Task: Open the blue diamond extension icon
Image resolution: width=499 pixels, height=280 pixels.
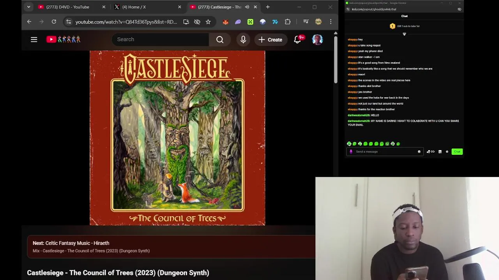Action: (x=263, y=22)
